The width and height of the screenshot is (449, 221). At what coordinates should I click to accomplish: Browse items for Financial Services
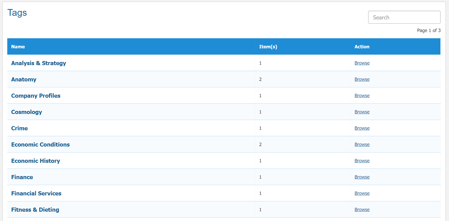point(362,193)
